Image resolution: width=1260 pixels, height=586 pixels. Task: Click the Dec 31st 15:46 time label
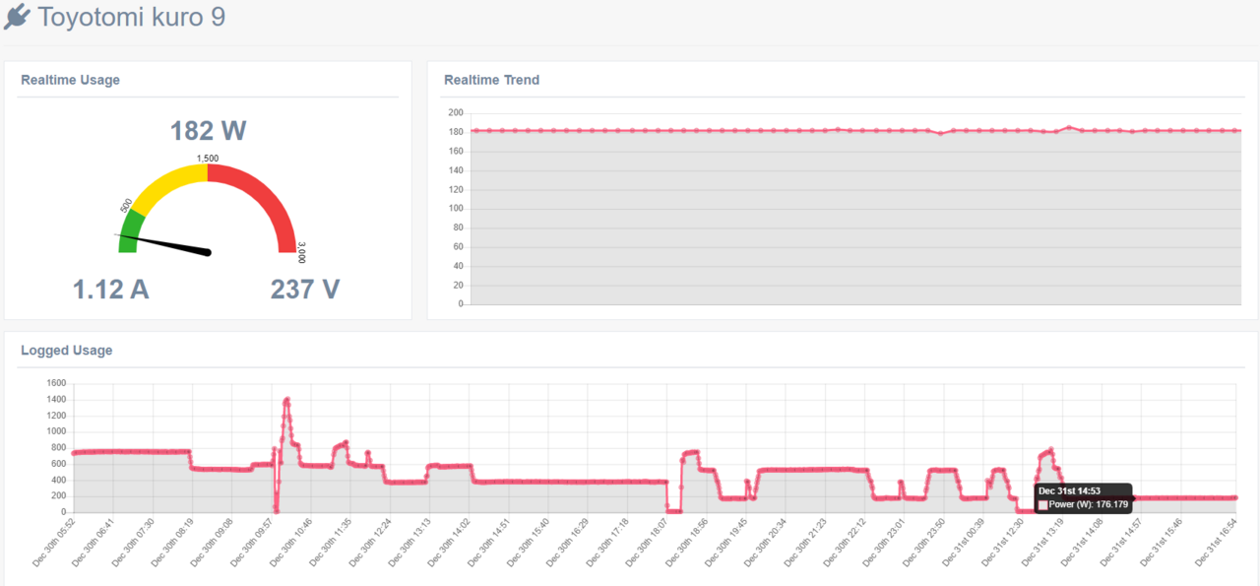pos(1160,542)
